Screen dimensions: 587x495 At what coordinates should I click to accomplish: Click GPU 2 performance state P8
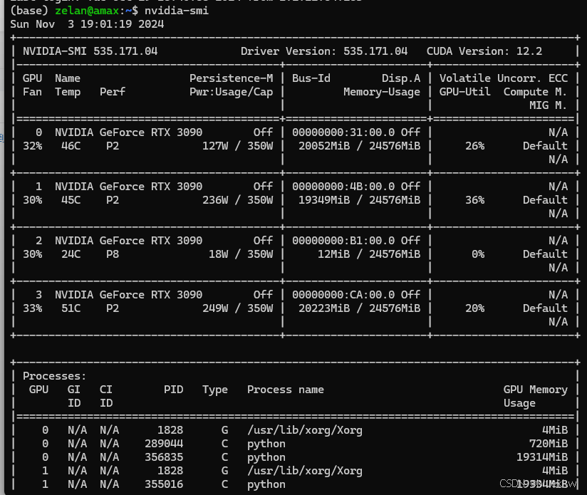113,254
